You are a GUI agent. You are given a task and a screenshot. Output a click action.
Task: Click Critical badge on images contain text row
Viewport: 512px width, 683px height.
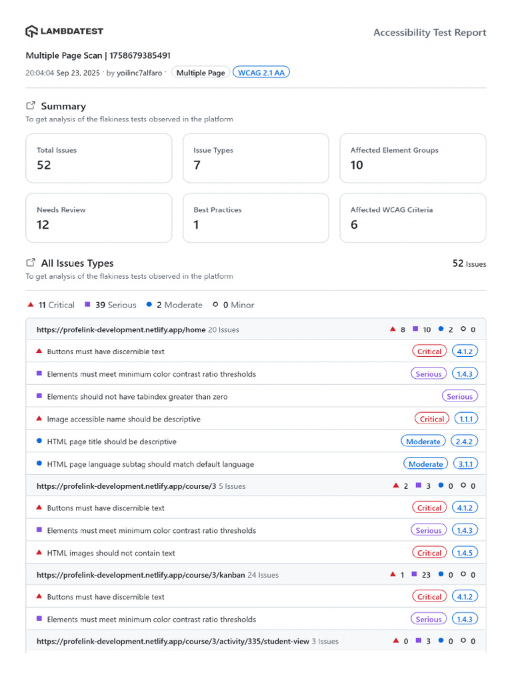click(429, 553)
